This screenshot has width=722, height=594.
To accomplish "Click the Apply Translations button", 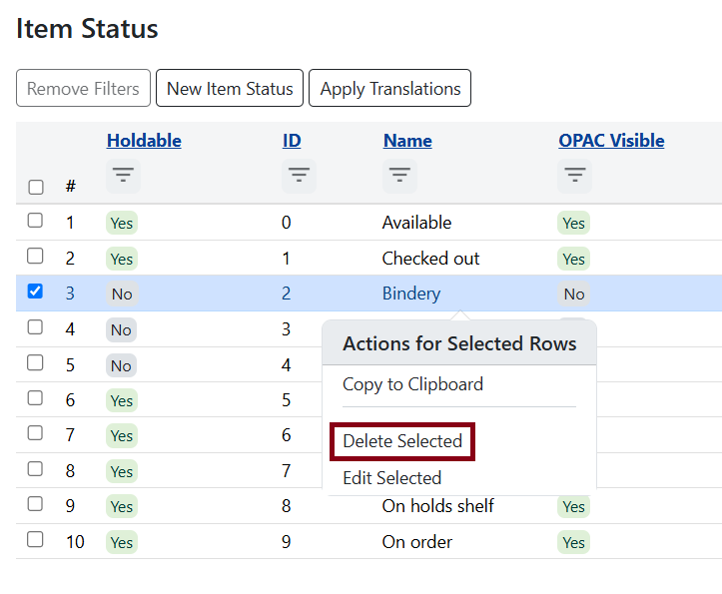I will point(390,88).
